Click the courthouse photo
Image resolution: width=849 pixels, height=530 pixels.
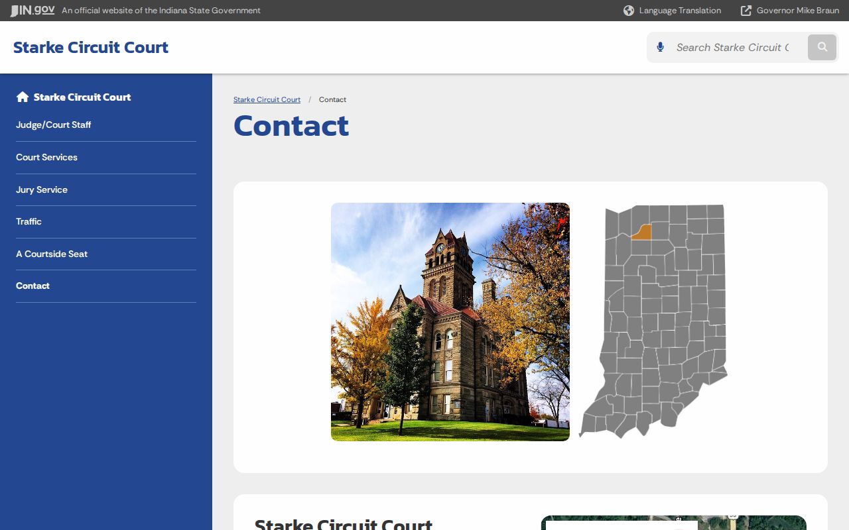point(450,322)
